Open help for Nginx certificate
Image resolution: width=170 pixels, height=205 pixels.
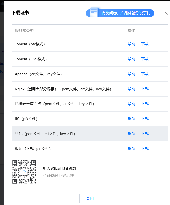pyautogui.click(x=131, y=89)
